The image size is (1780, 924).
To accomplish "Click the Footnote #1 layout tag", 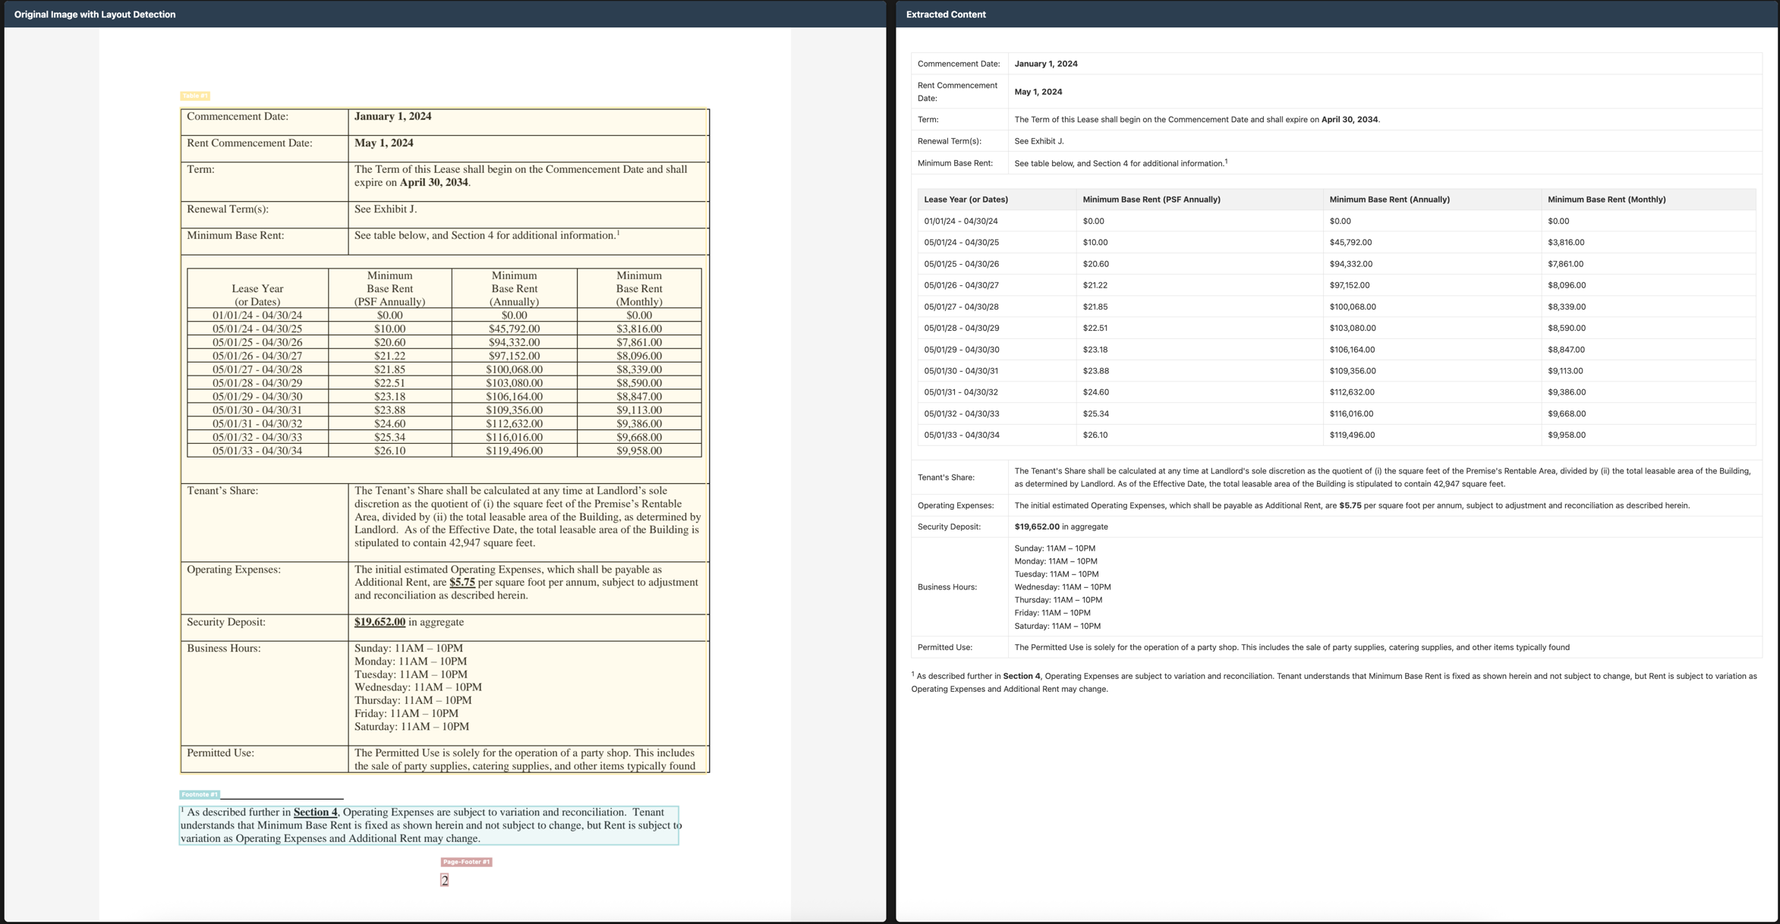I will tap(200, 794).
